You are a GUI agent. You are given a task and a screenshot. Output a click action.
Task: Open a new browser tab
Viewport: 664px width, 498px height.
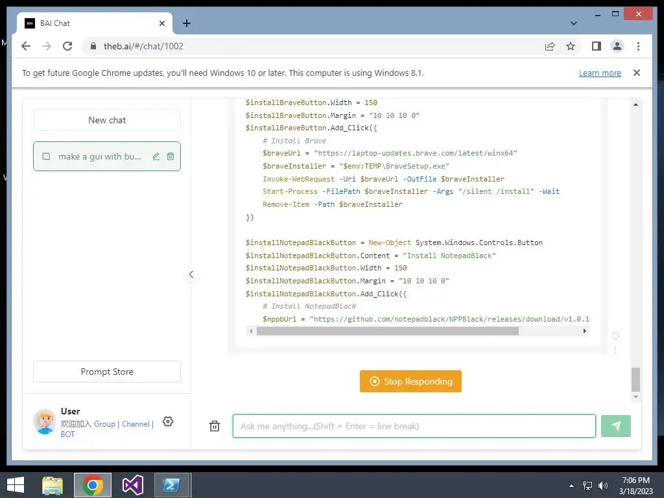pyautogui.click(x=186, y=23)
